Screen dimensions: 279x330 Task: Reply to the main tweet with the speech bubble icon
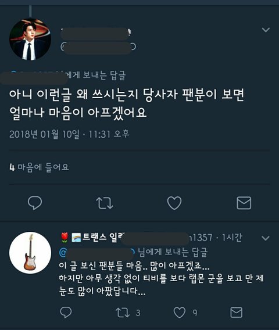[x=35, y=203]
